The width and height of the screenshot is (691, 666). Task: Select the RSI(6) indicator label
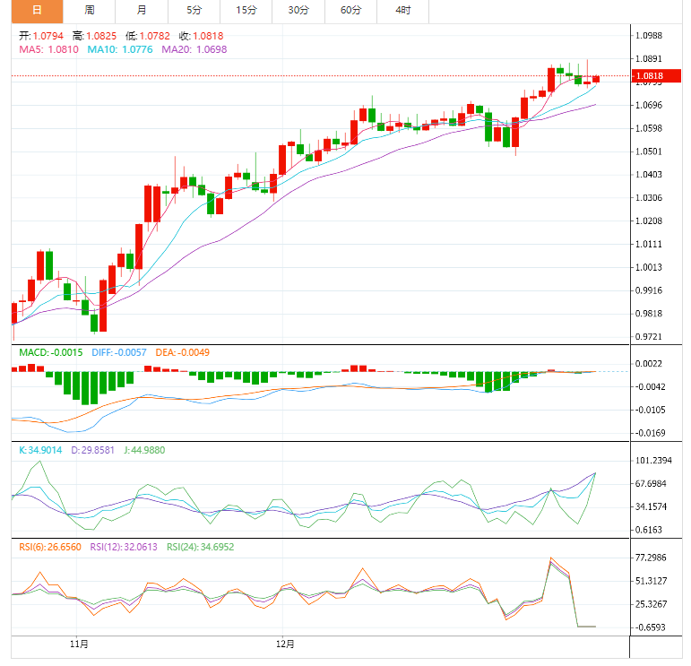click(x=50, y=545)
